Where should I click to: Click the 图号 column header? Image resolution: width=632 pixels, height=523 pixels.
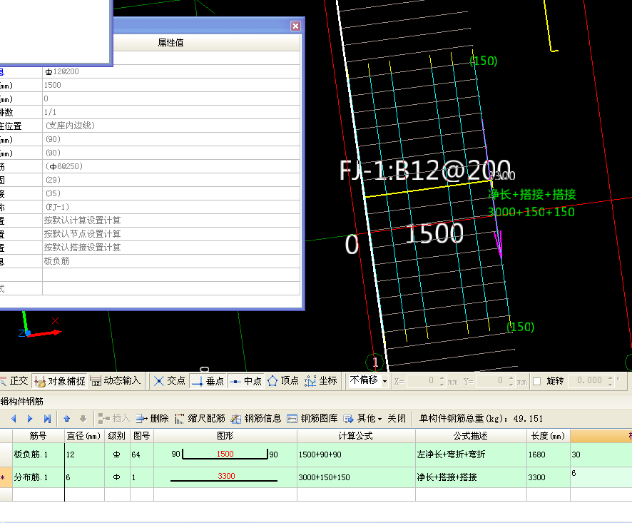[141, 436]
